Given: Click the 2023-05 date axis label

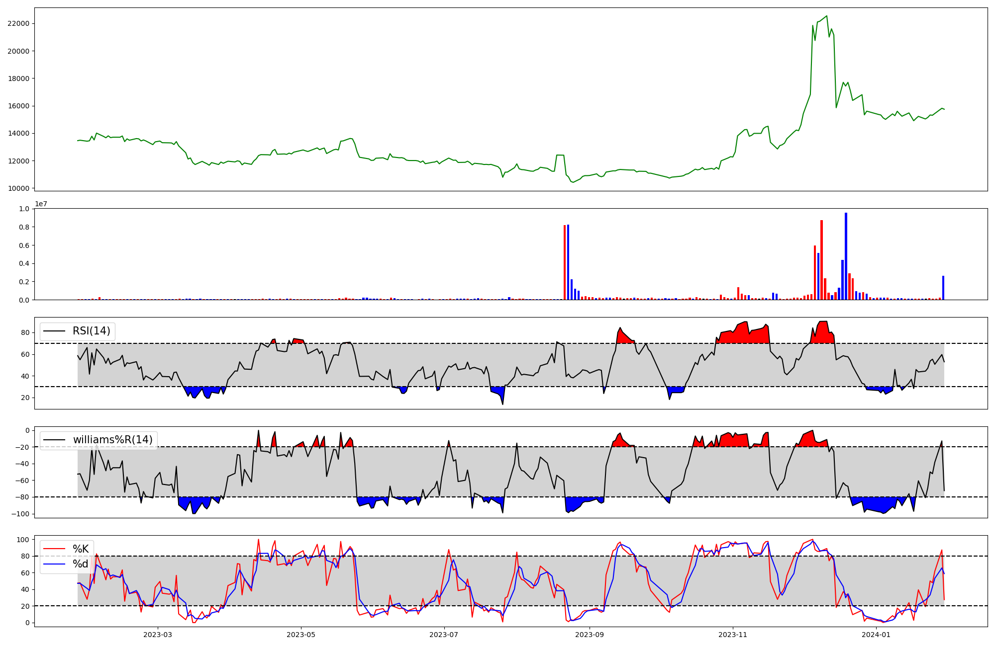Looking at the screenshot, I should point(301,635).
